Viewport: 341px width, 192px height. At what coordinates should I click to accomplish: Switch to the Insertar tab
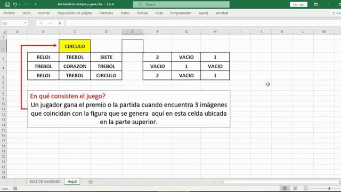click(x=44, y=13)
